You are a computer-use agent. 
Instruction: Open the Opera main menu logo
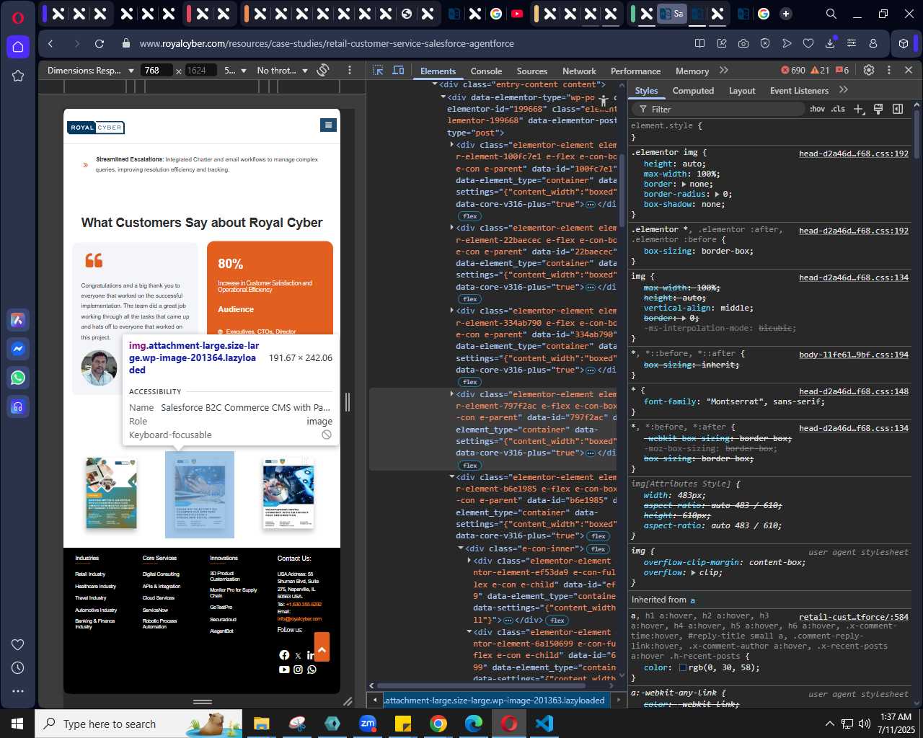point(18,17)
